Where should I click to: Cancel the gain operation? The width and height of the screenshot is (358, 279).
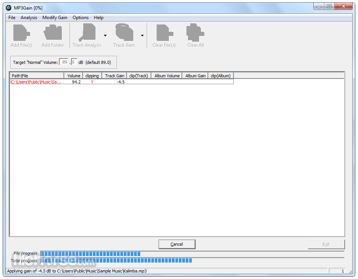click(177, 244)
